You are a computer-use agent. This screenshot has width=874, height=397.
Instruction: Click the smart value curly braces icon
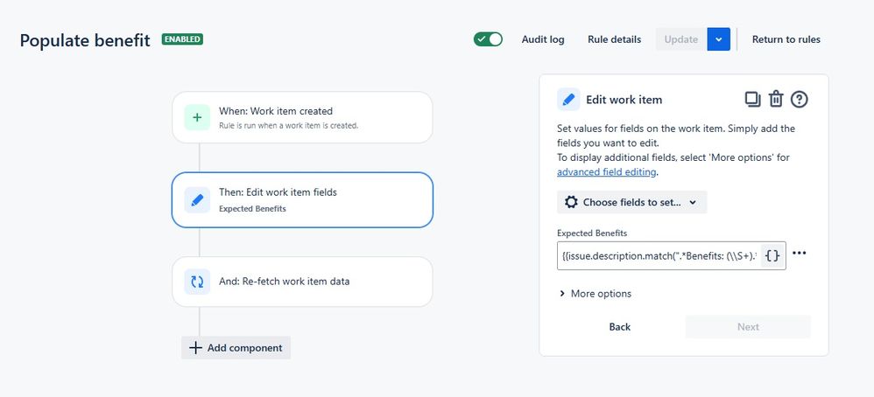click(x=772, y=255)
